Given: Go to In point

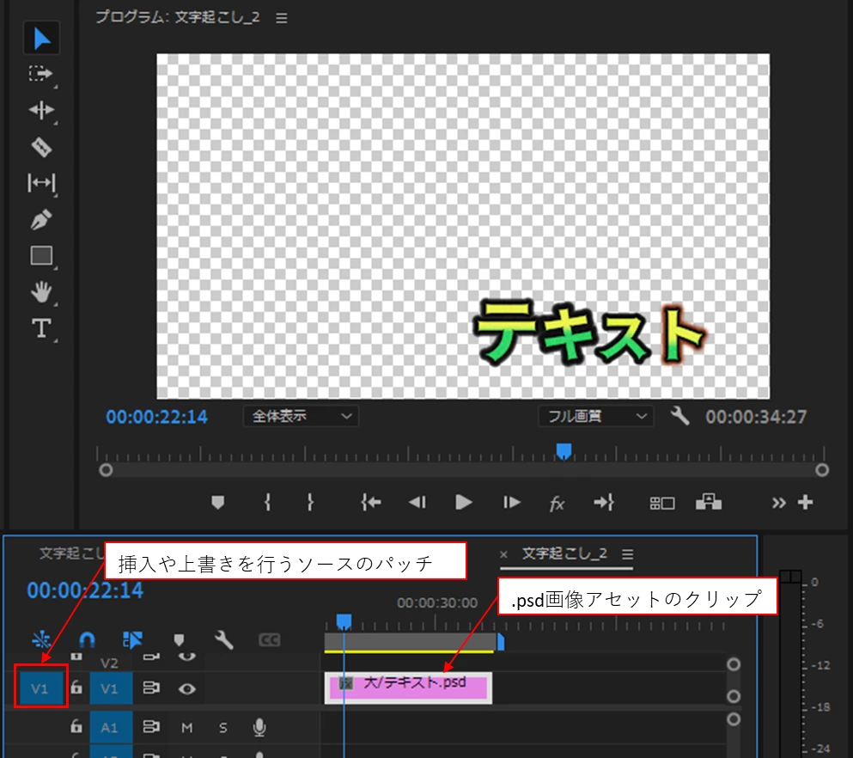Looking at the screenshot, I should (371, 502).
